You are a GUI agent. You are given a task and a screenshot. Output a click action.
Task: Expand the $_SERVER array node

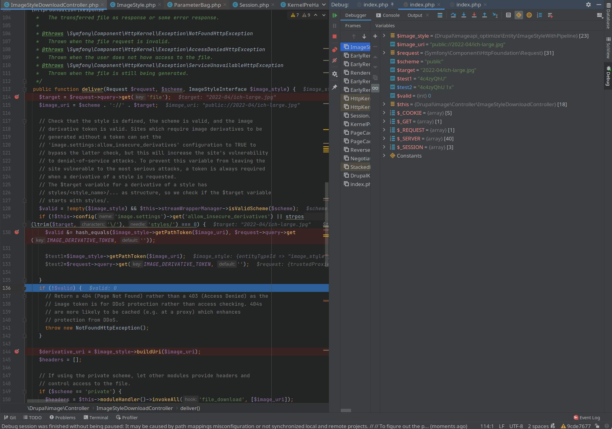click(384, 139)
